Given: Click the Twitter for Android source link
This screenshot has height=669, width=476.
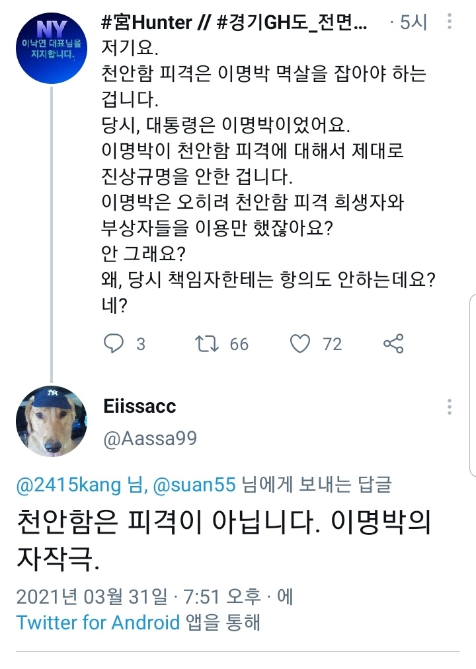Looking at the screenshot, I should point(99,622).
